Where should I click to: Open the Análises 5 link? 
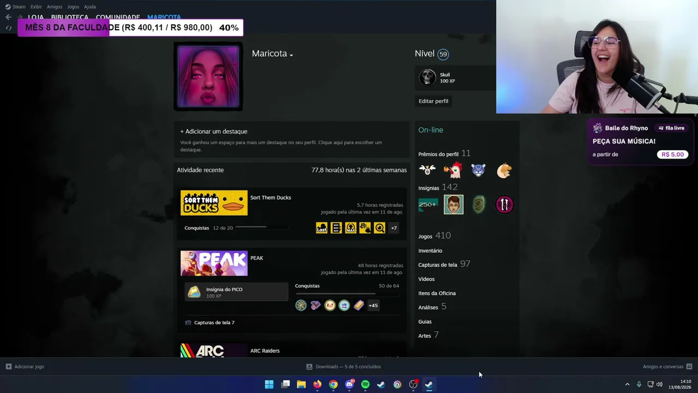[432, 307]
